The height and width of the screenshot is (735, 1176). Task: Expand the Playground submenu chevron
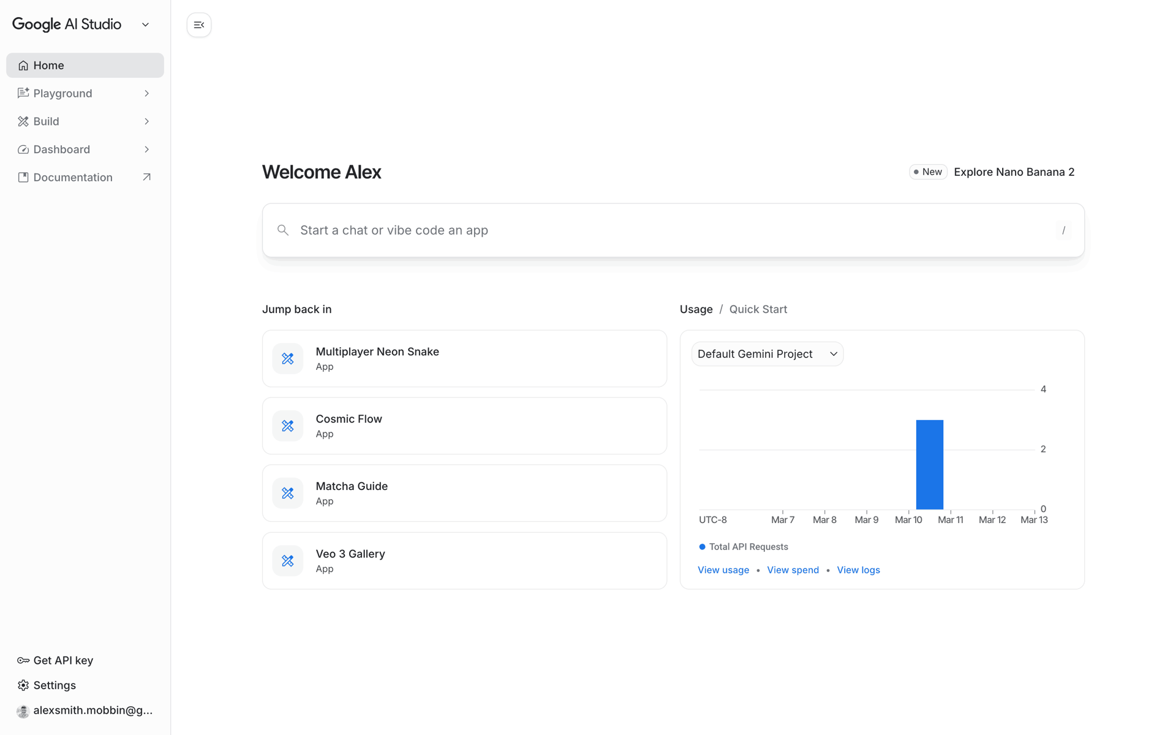pyautogui.click(x=146, y=93)
